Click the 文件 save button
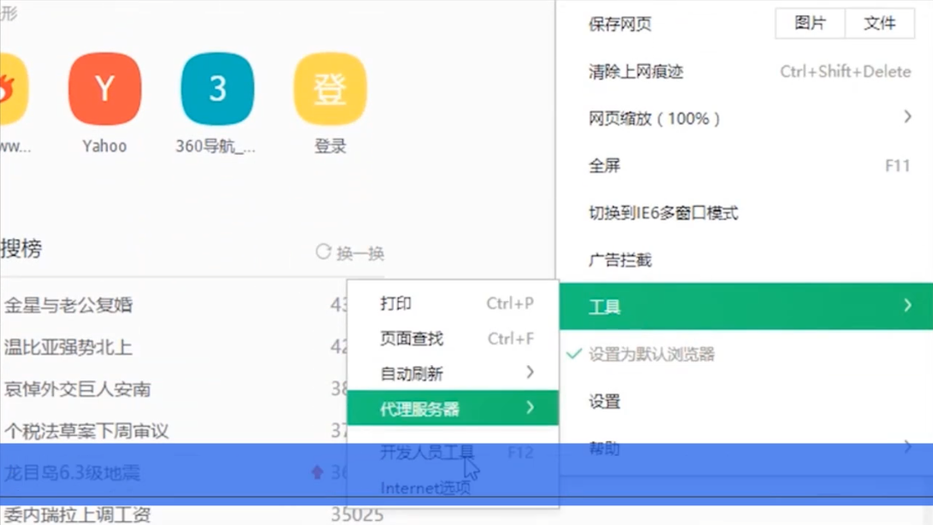The width and height of the screenshot is (933, 525). pyautogui.click(x=879, y=23)
